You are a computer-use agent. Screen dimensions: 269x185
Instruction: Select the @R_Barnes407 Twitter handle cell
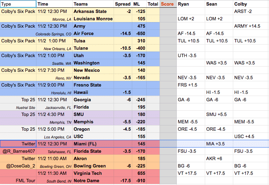click(18, 151)
